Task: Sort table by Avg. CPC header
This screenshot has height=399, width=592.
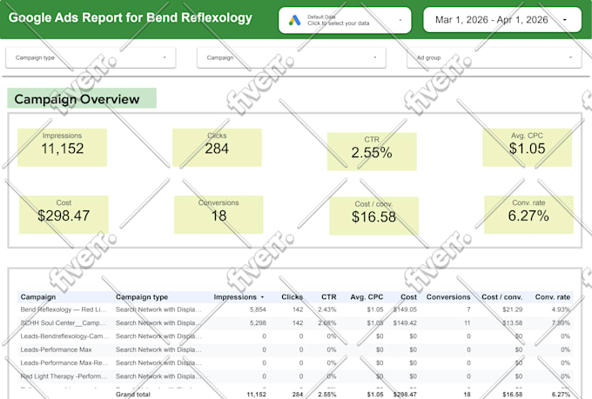Action: click(367, 296)
